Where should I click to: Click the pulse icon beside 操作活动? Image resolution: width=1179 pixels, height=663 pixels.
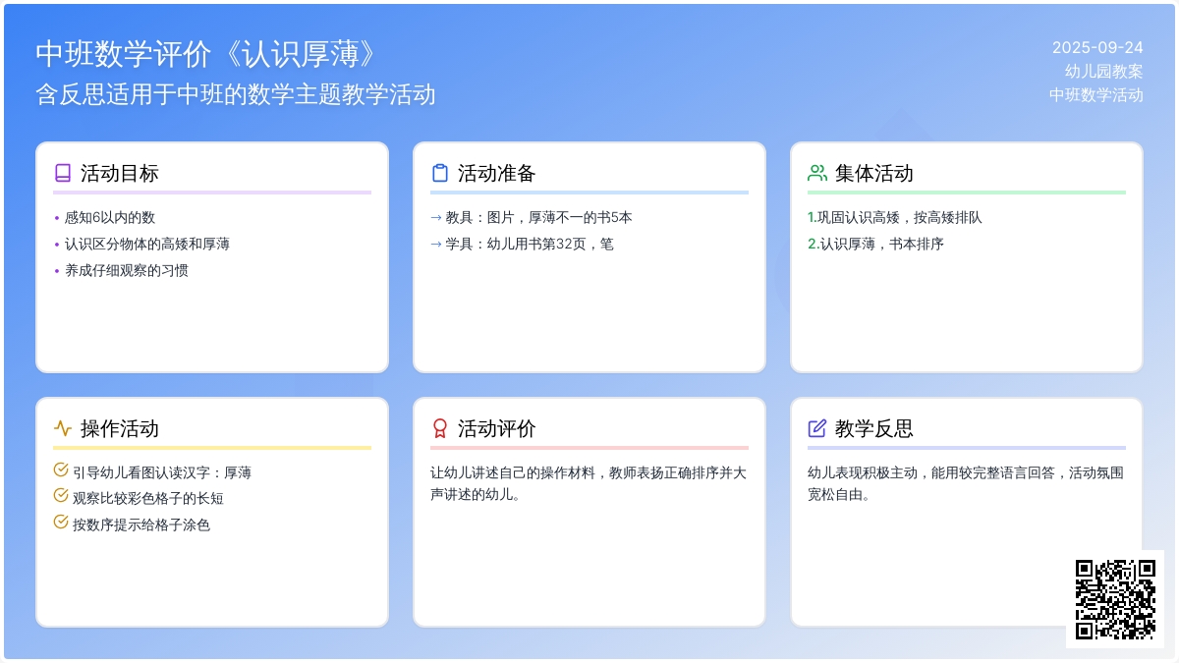(x=63, y=428)
